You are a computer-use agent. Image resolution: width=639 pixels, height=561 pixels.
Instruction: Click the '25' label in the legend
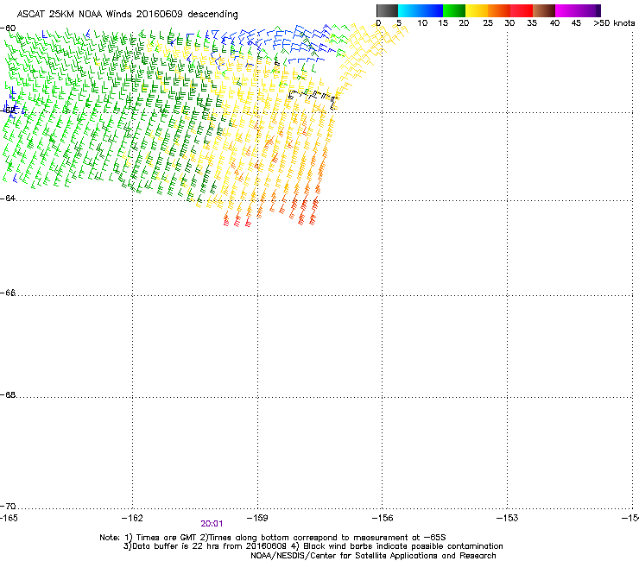(488, 23)
